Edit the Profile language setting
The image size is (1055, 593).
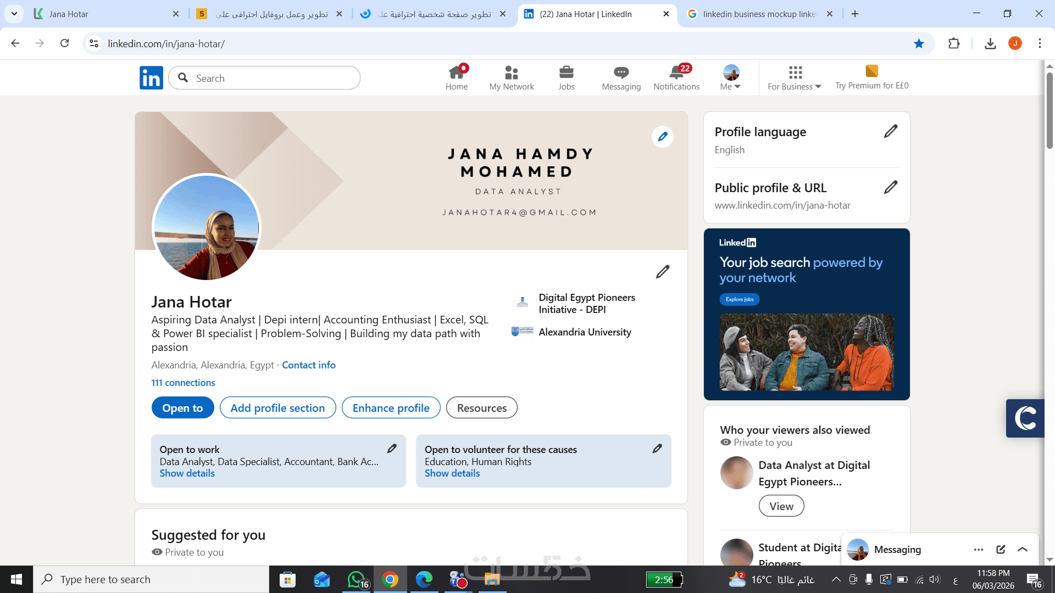[x=890, y=131]
